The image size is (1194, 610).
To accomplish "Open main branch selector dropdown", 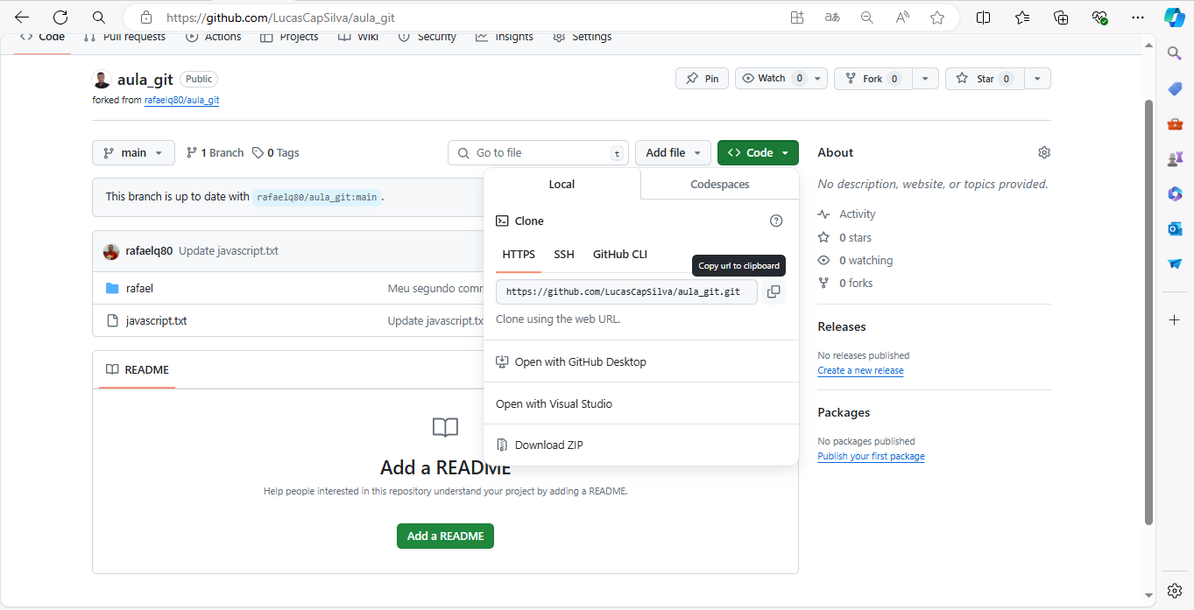I will click(x=133, y=152).
